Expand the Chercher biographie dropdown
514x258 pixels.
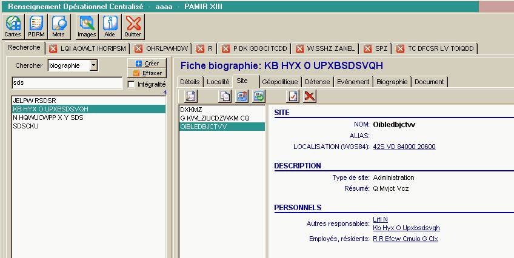(93, 65)
